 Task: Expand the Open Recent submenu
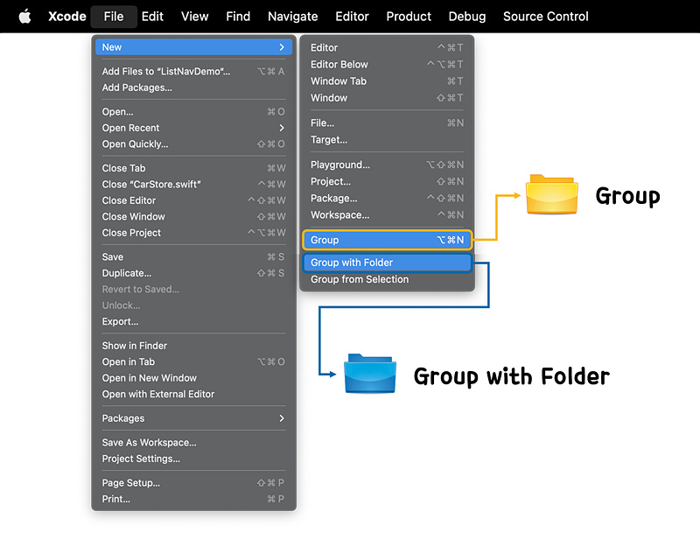click(193, 128)
